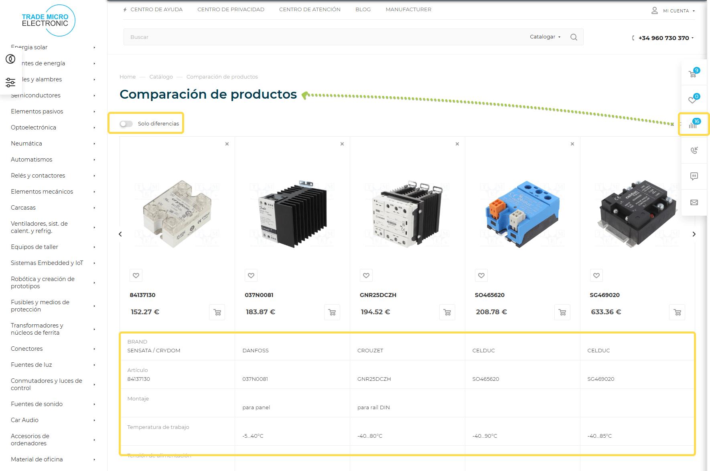Add SO465620 to cart
710x471 pixels.
click(562, 312)
